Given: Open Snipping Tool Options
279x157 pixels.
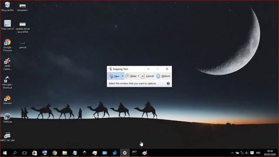Looking at the screenshot, I should point(163,76).
